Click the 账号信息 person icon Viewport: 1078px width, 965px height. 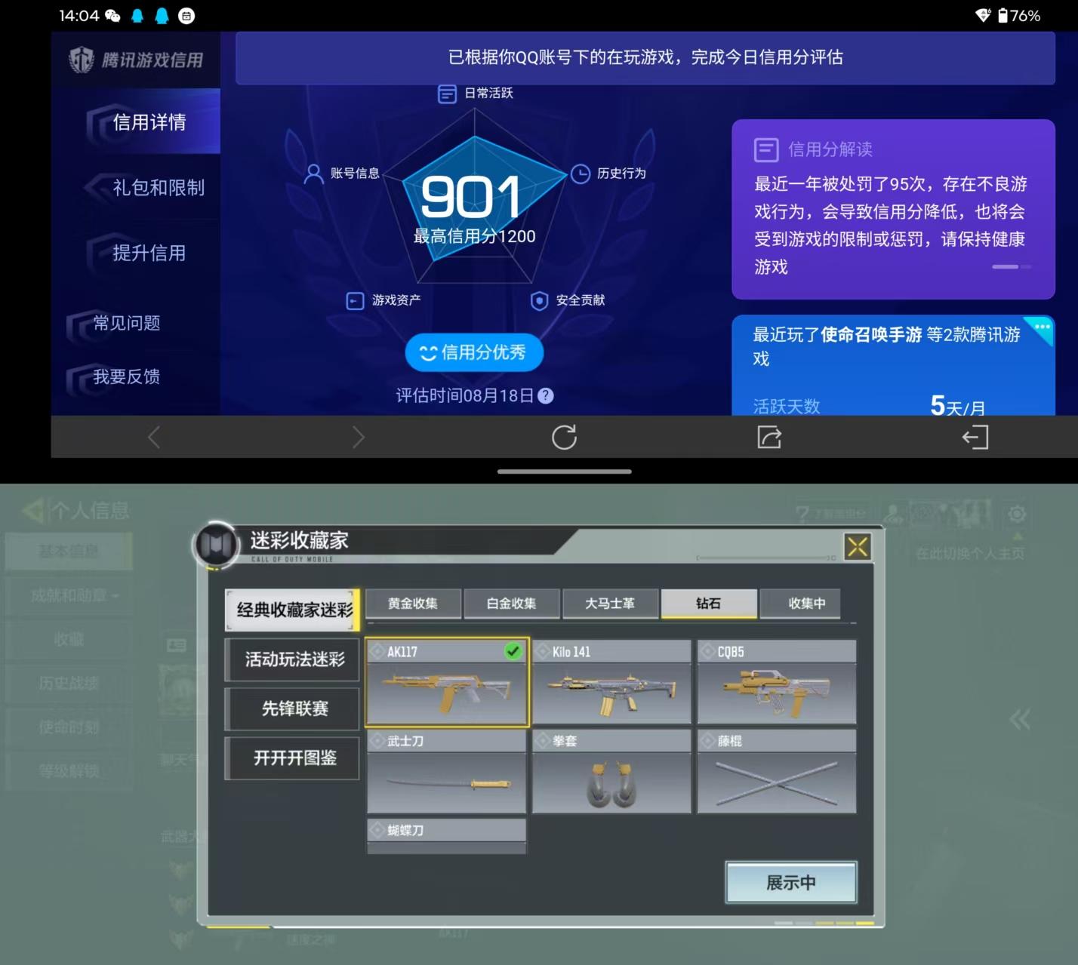coord(313,174)
